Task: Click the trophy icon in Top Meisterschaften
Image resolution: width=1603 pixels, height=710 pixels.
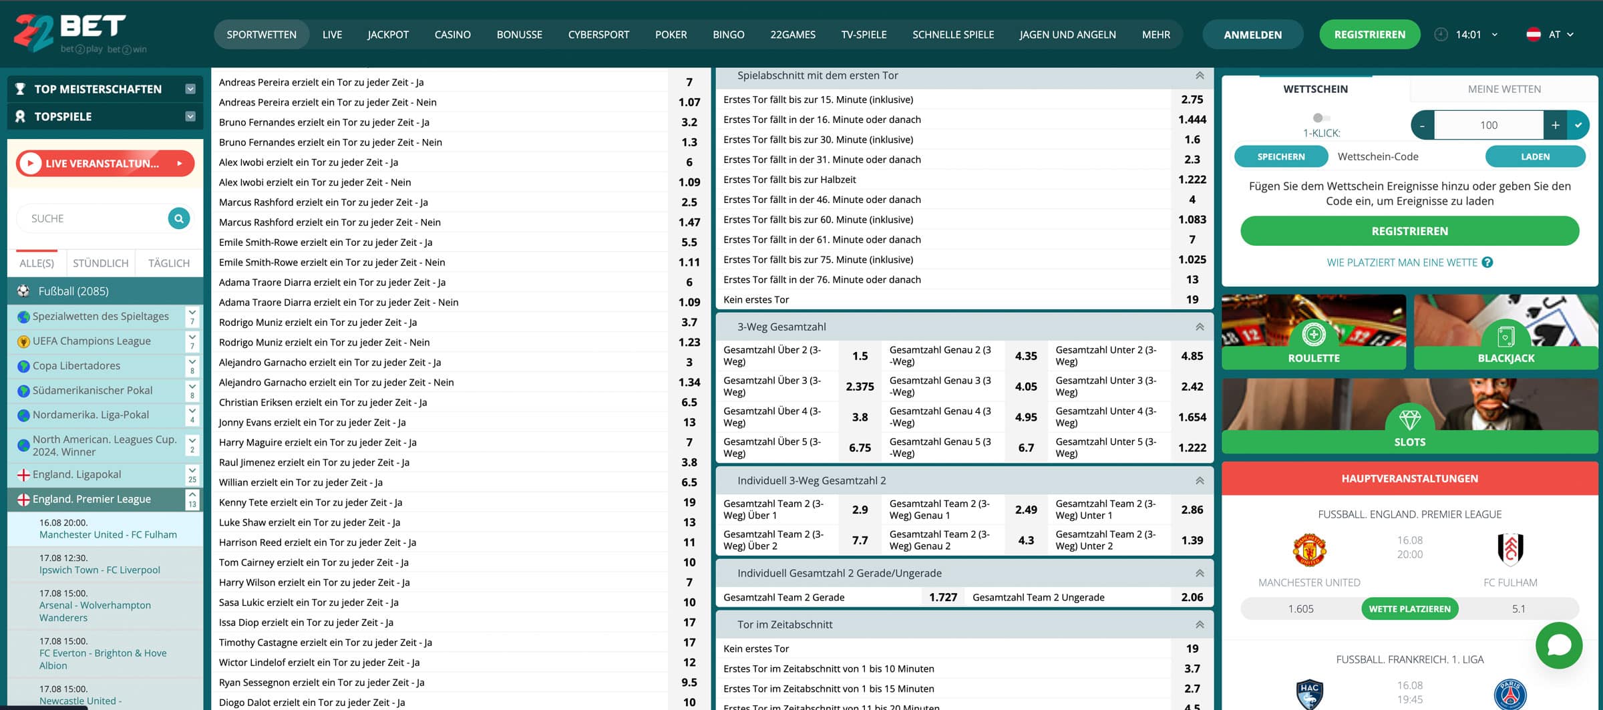Action: click(x=20, y=89)
